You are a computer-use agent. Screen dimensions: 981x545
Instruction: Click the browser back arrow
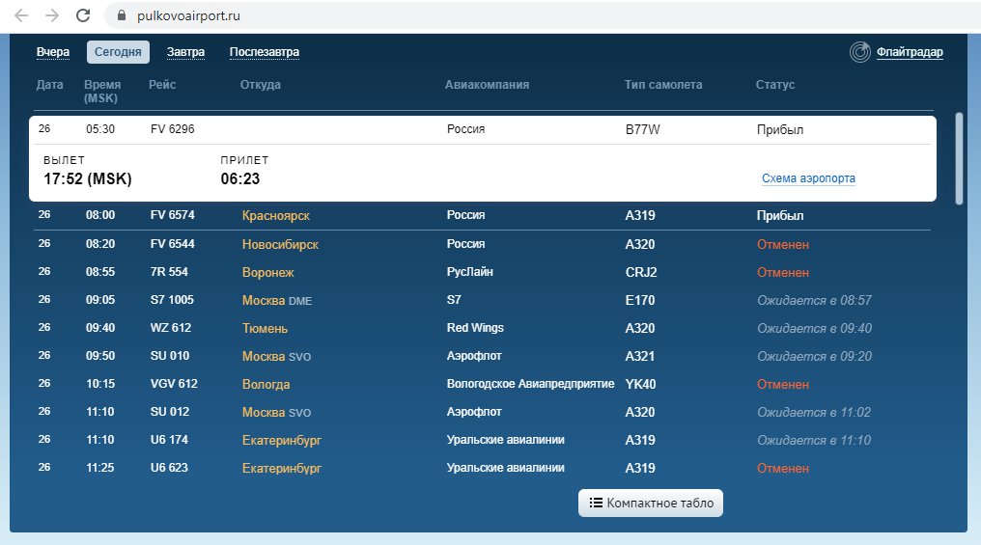(x=21, y=15)
